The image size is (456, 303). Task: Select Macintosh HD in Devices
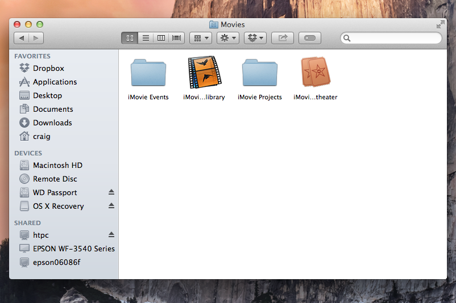click(x=64, y=165)
